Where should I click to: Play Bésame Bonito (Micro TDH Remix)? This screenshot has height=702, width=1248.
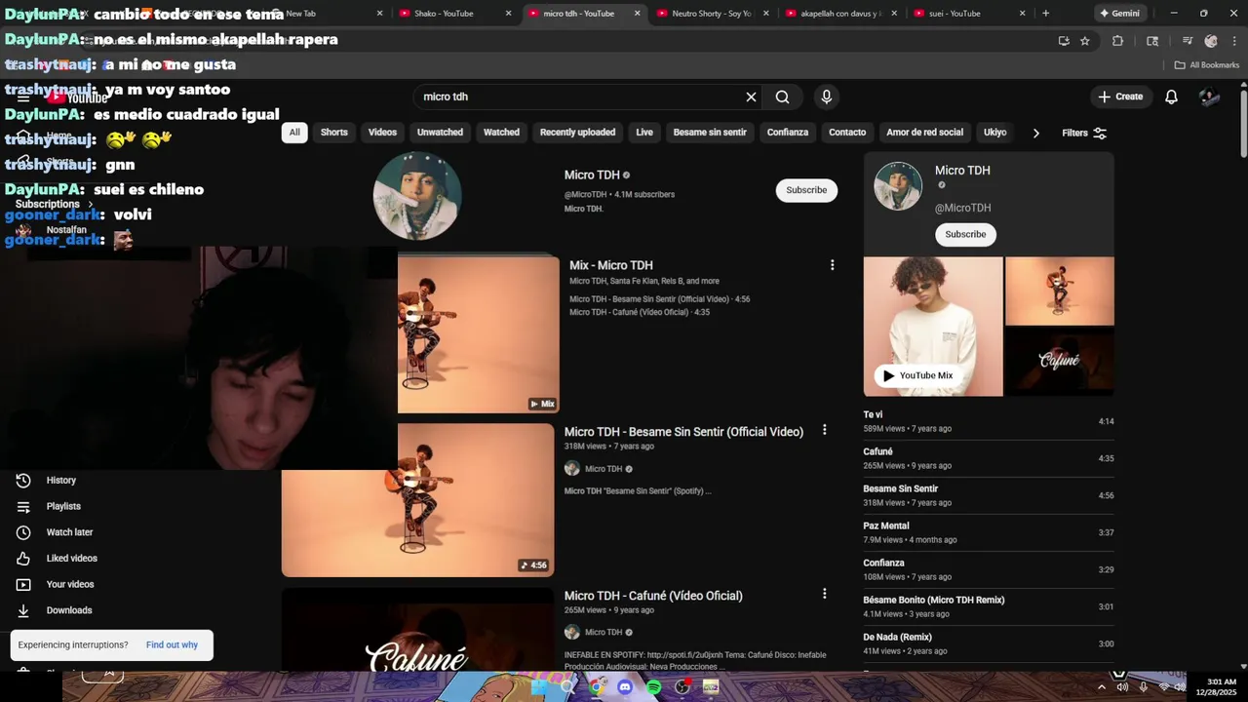click(988, 606)
